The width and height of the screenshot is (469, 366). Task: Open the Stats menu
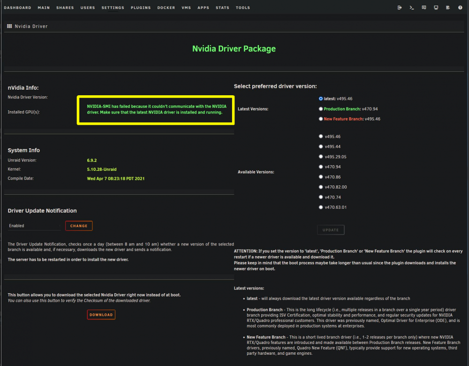click(222, 8)
